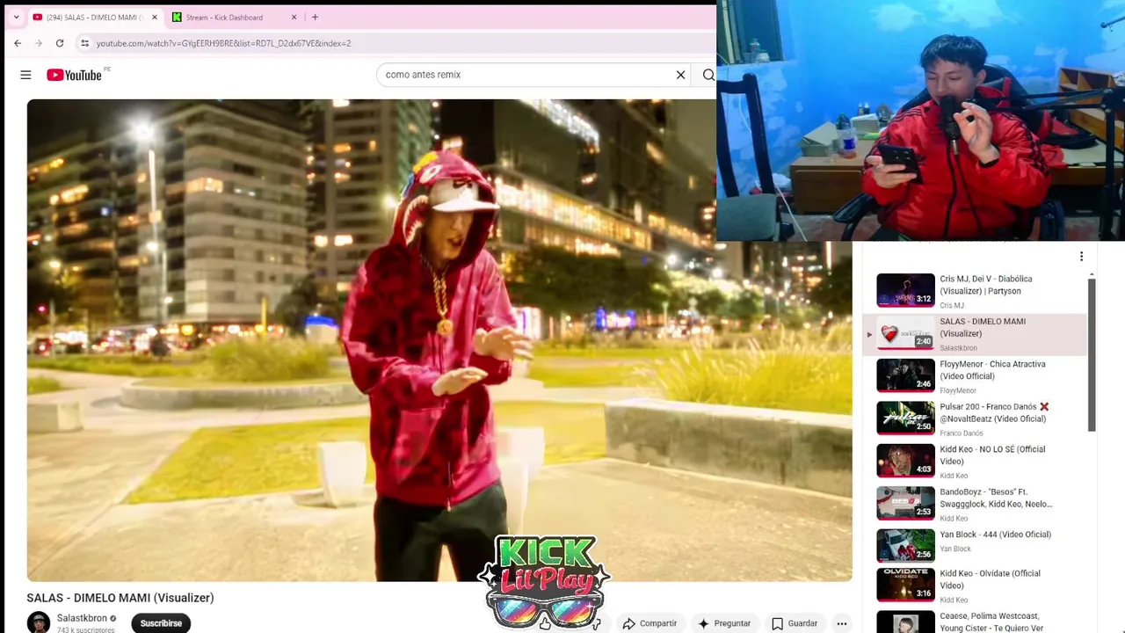Open BandoBoyz - "Besos" title text

[x=996, y=498]
